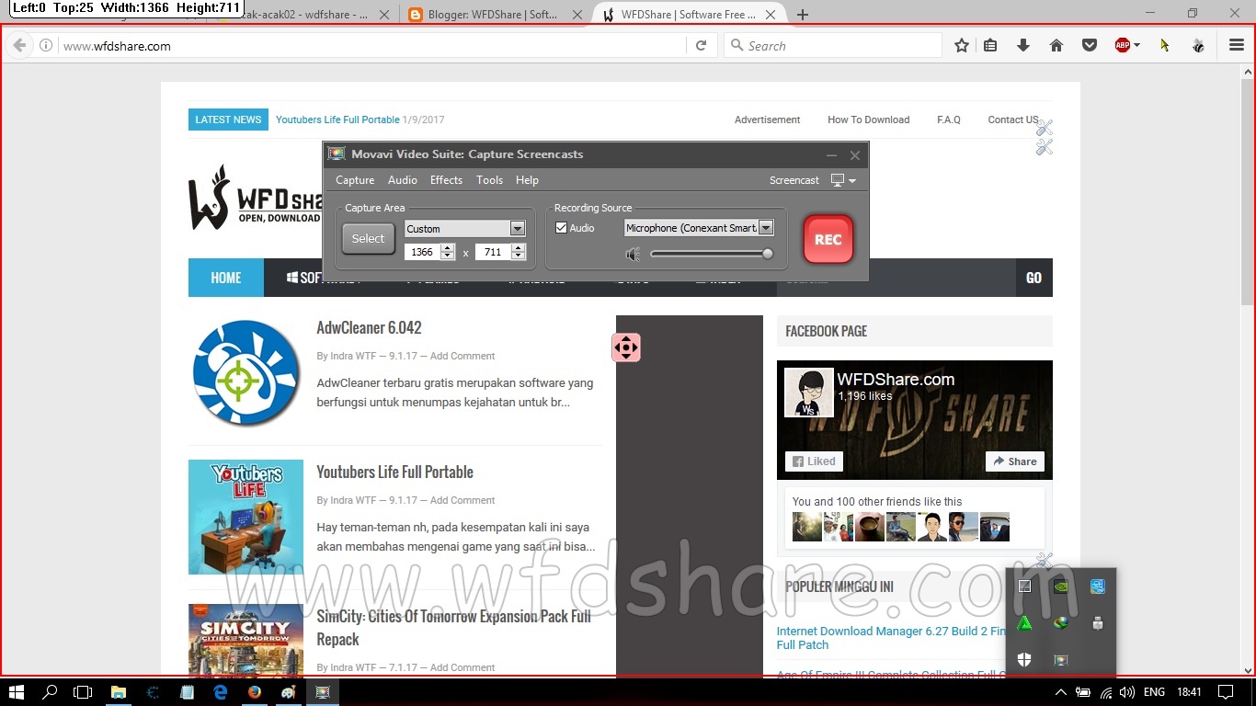The image size is (1256, 706).
Task: Click the HOME navigation tab on site
Action: pyautogui.click(x=226, y=278)
